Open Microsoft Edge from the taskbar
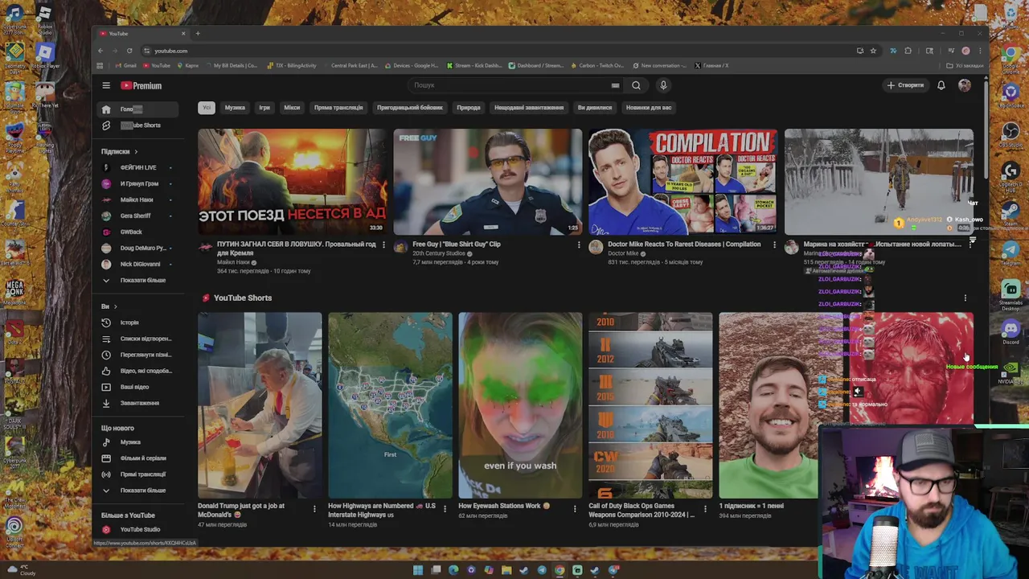The height and width of the screenshot is (579, 1029). point(453,570)
